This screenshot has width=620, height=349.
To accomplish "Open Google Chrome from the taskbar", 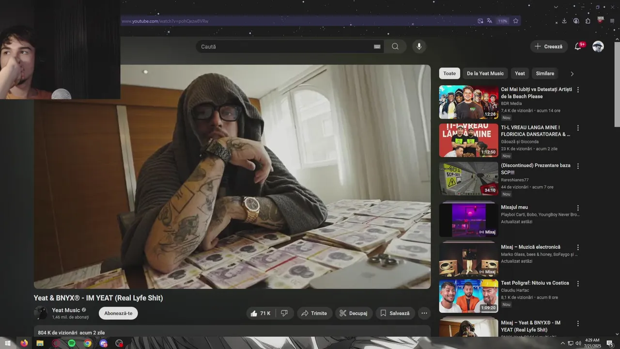I will pos(87,343).
